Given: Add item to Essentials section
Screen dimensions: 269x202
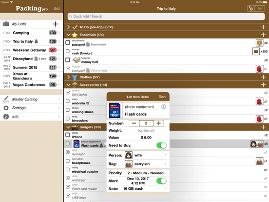Looking at the screenshot, I should (263, 35).
